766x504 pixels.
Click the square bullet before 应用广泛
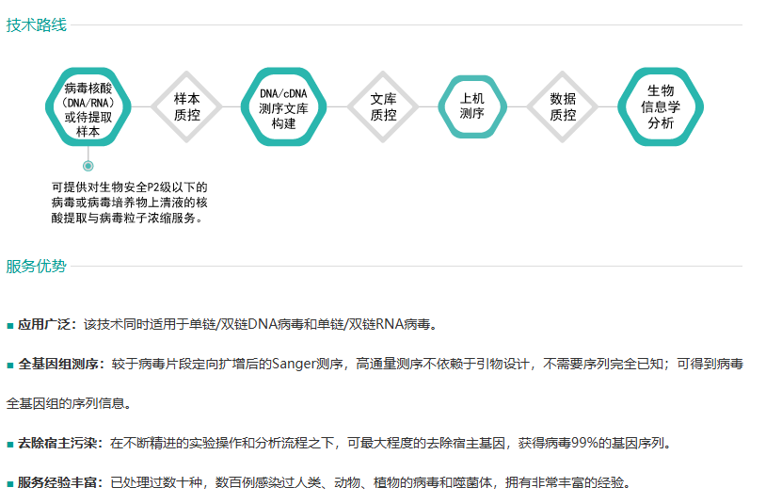click(x=9, y=325)
